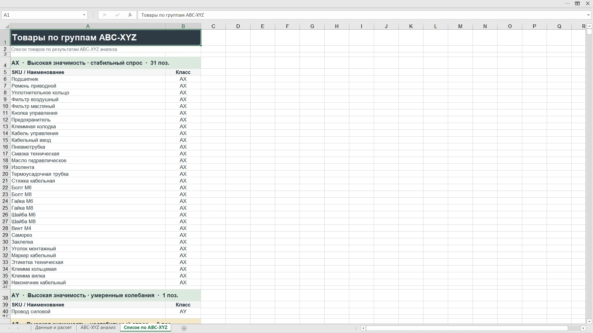The width and height of the screenshot is (593, 333).
Task: Select column B header
Action: tap(183, 26)
